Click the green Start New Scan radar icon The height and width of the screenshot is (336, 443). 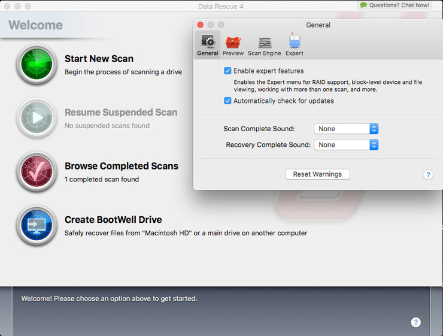tap(37, 65)
